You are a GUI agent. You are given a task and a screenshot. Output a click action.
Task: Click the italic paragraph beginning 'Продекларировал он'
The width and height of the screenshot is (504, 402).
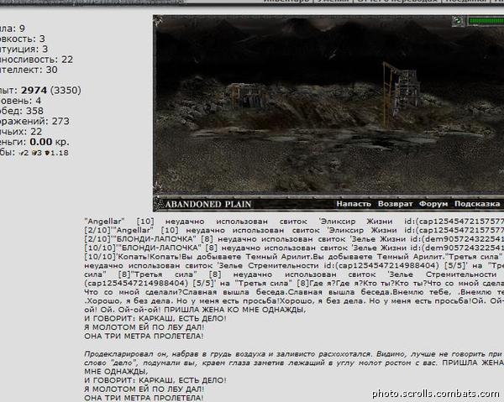(294, 358)
